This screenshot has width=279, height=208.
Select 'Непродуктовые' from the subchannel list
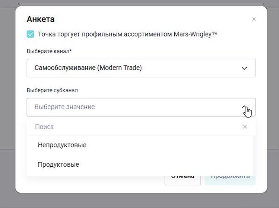click(x=62, y=145)
